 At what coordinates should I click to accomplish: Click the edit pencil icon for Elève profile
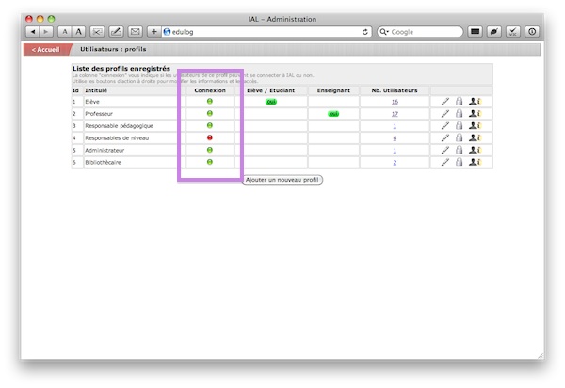click(x=444, y=101)
